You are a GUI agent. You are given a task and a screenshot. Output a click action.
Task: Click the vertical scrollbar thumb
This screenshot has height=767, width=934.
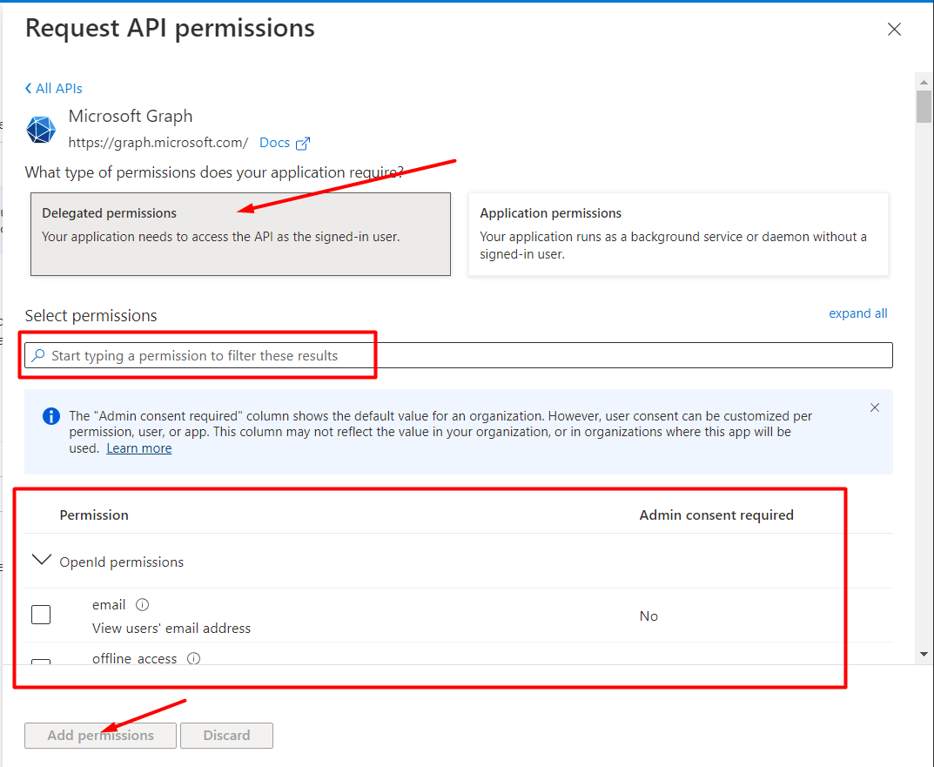[924, 107]
